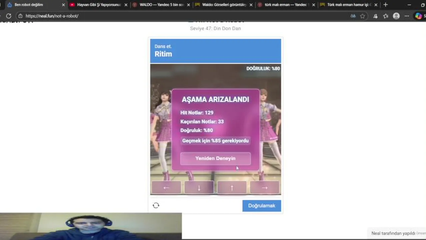
Task: Click the 'Hit Notlar: 129' line
Action: click(x=197, y=113)
